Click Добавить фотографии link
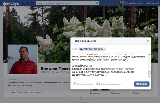160x103 pixels. point(111,84)
